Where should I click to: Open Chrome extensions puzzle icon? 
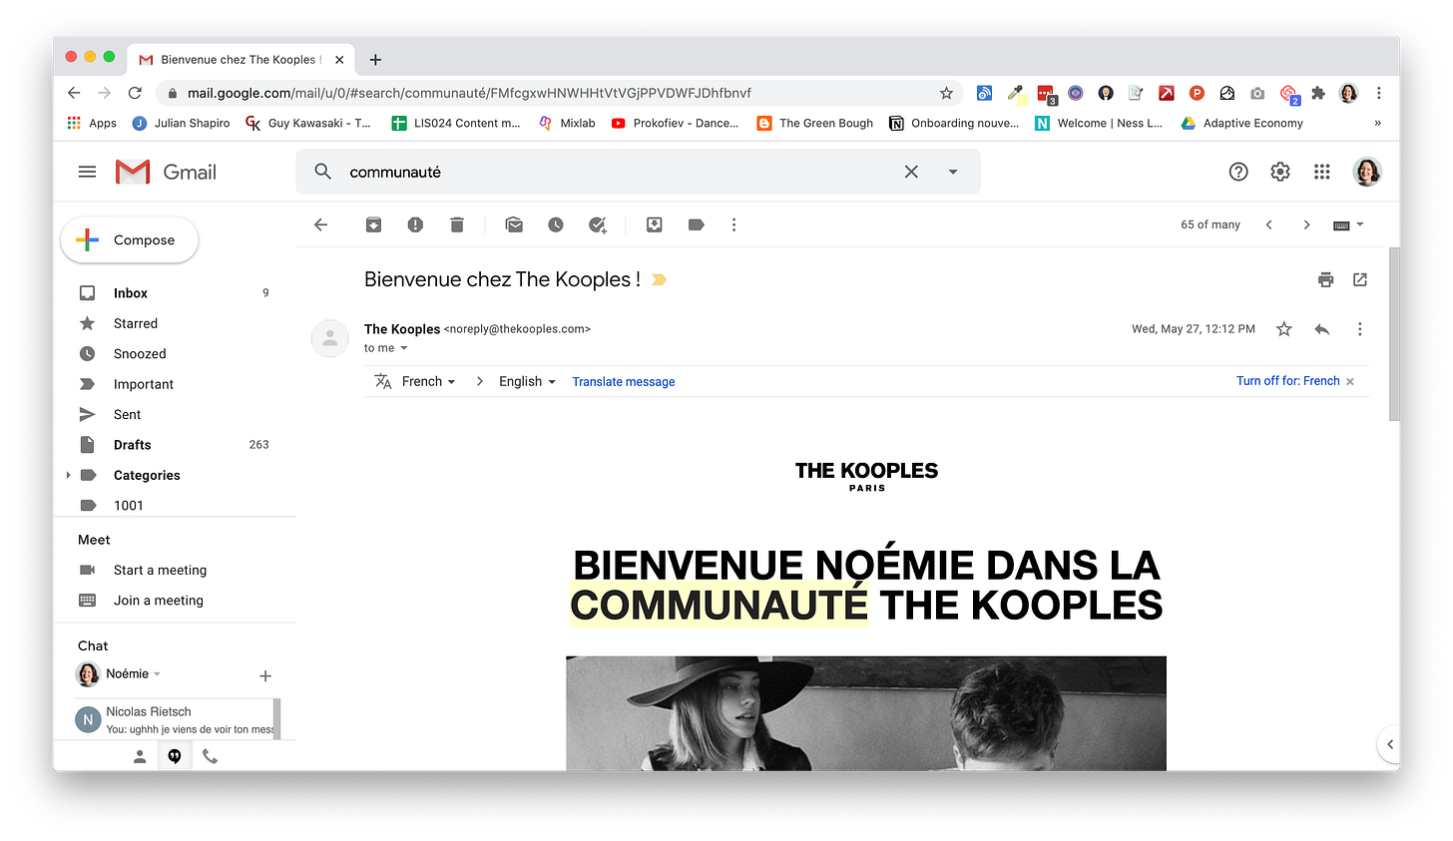click(x=1318, y=93)
